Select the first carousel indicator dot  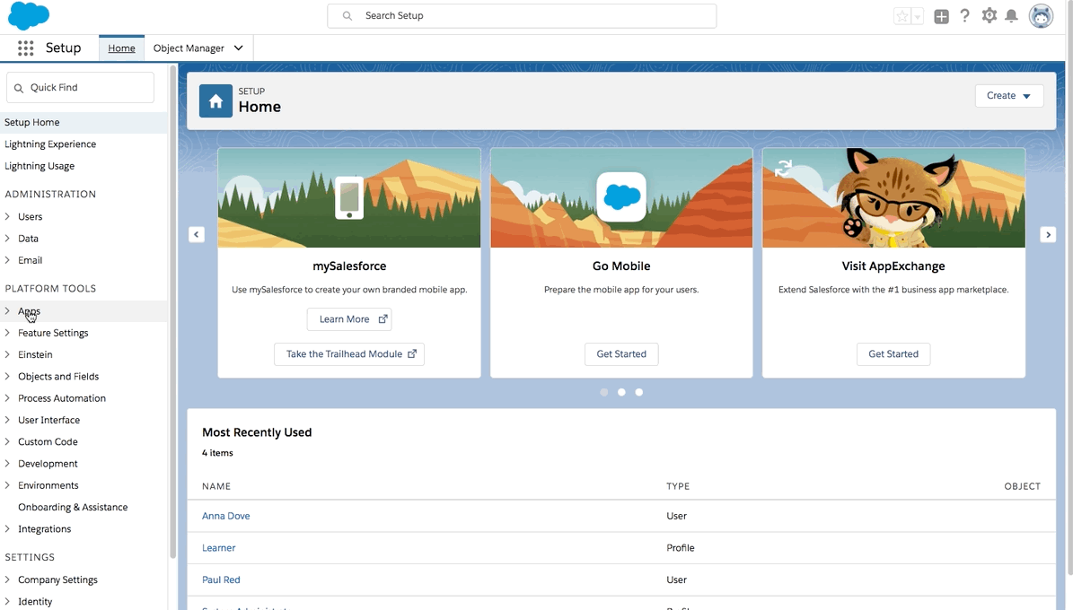(x=604, y=392)
